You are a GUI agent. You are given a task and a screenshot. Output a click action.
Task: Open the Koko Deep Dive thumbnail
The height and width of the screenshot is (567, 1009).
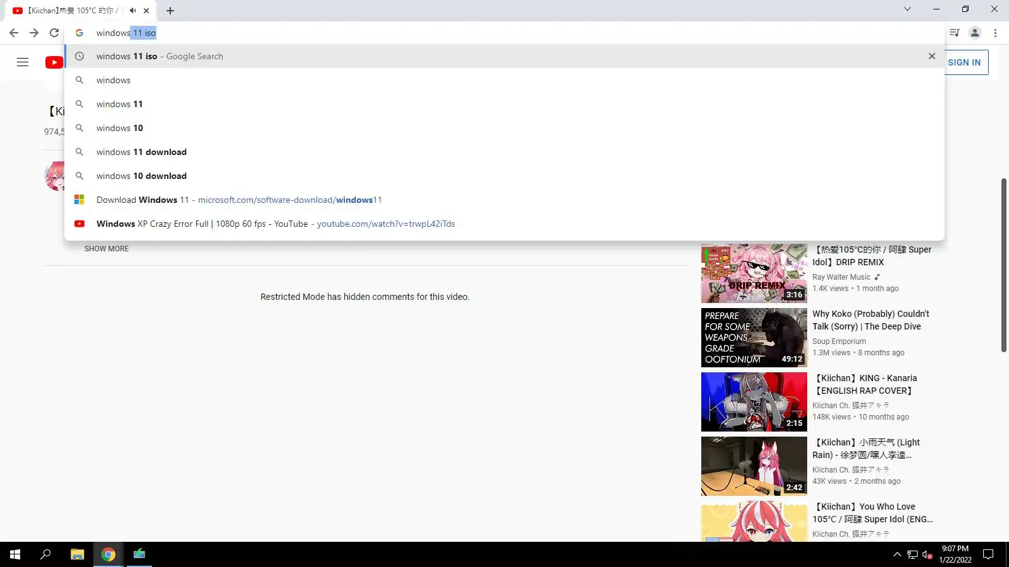click(754, 338)
